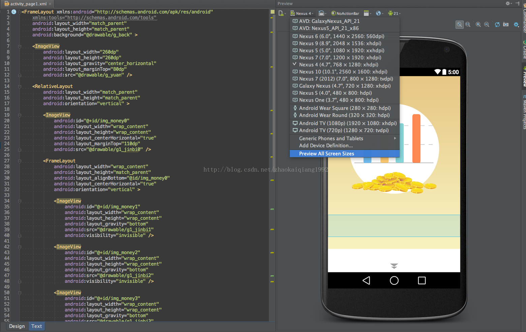Select Android Wear Square device
526x332 pixels.
(344, 108)
